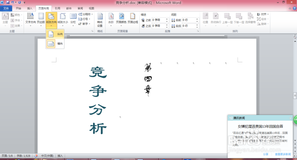Open theme 字体 fonts dropdown
This screenshot has height=160, width=297.
pos(16,20)
